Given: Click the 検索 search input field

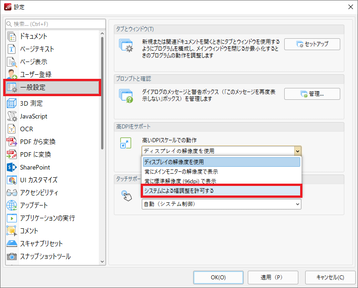Looking at the screenshot, I should pos(56,24).
